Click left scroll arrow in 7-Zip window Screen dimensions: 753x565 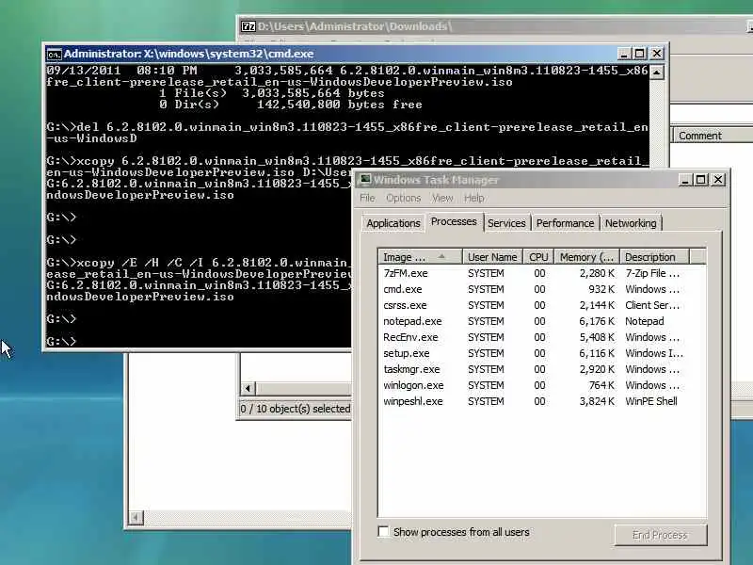click(x=248, y=388)
